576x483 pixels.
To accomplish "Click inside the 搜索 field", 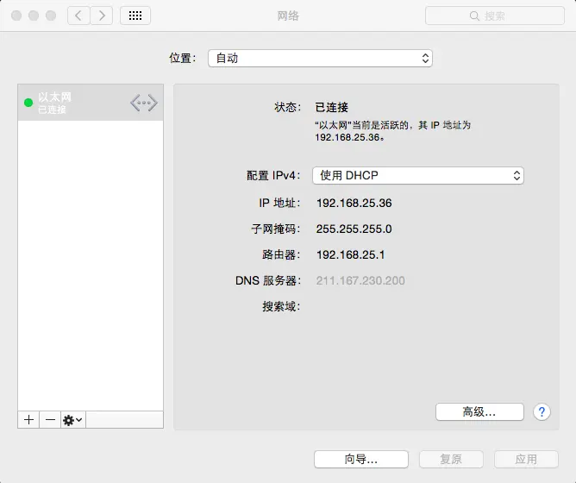I will tap(494, 16).
